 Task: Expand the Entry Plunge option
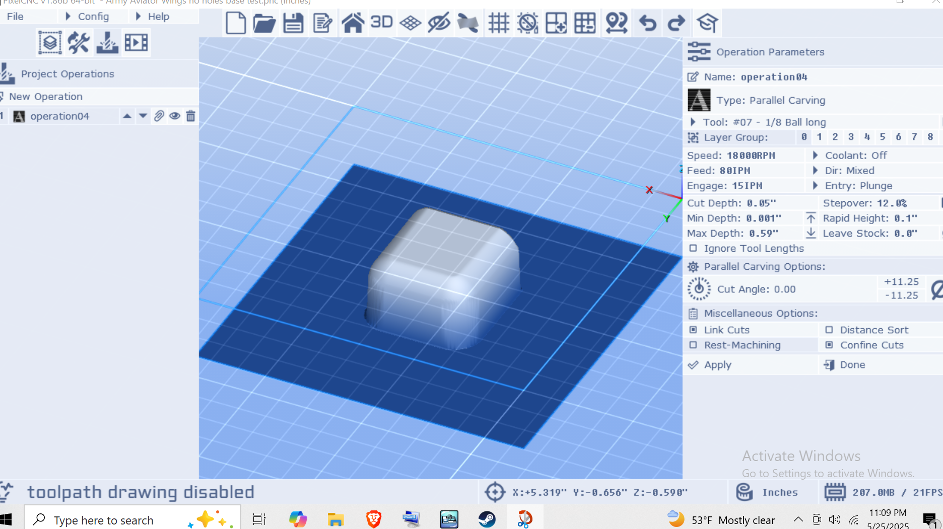point(874,186)
